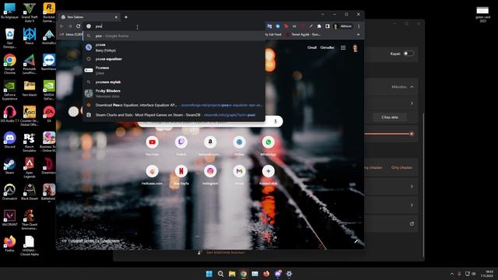Open a new Chrome tab with plus
Viewport: 498px width, 280px height.
pos(126,17)
